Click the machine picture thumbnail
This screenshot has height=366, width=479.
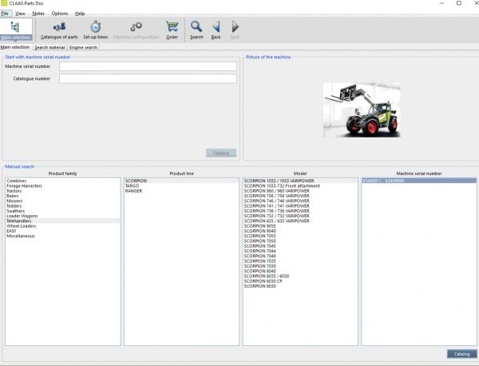click(x=362, y=110)
